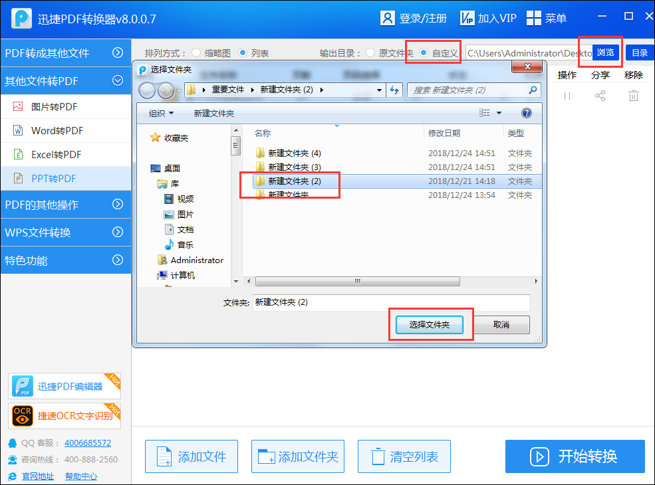Open 迅捷PDF编辑器 promo banner
Viewport: 655px width, 485px height.
click(65, 386)
